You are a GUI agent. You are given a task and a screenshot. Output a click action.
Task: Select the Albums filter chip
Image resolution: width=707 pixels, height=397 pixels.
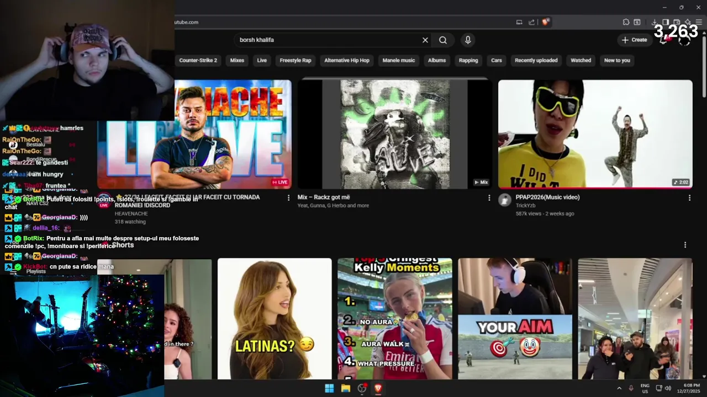pyautogui.click(x=437, y=60)
